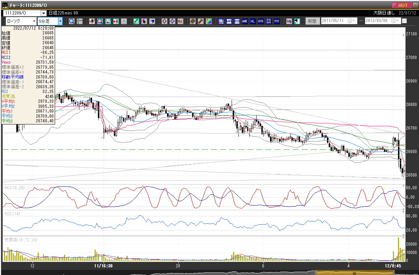Click the 11/16:30 time axis label
Screen dimensions: 419x275
pos(103,266)
